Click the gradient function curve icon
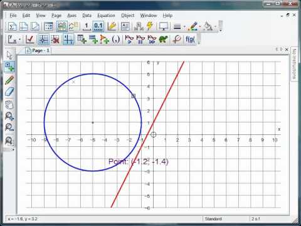The image size is (301, 226). pyautogui.click(x=177, y=40)
